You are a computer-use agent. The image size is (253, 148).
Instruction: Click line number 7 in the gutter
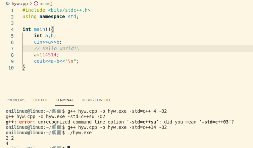pos(12,49)
